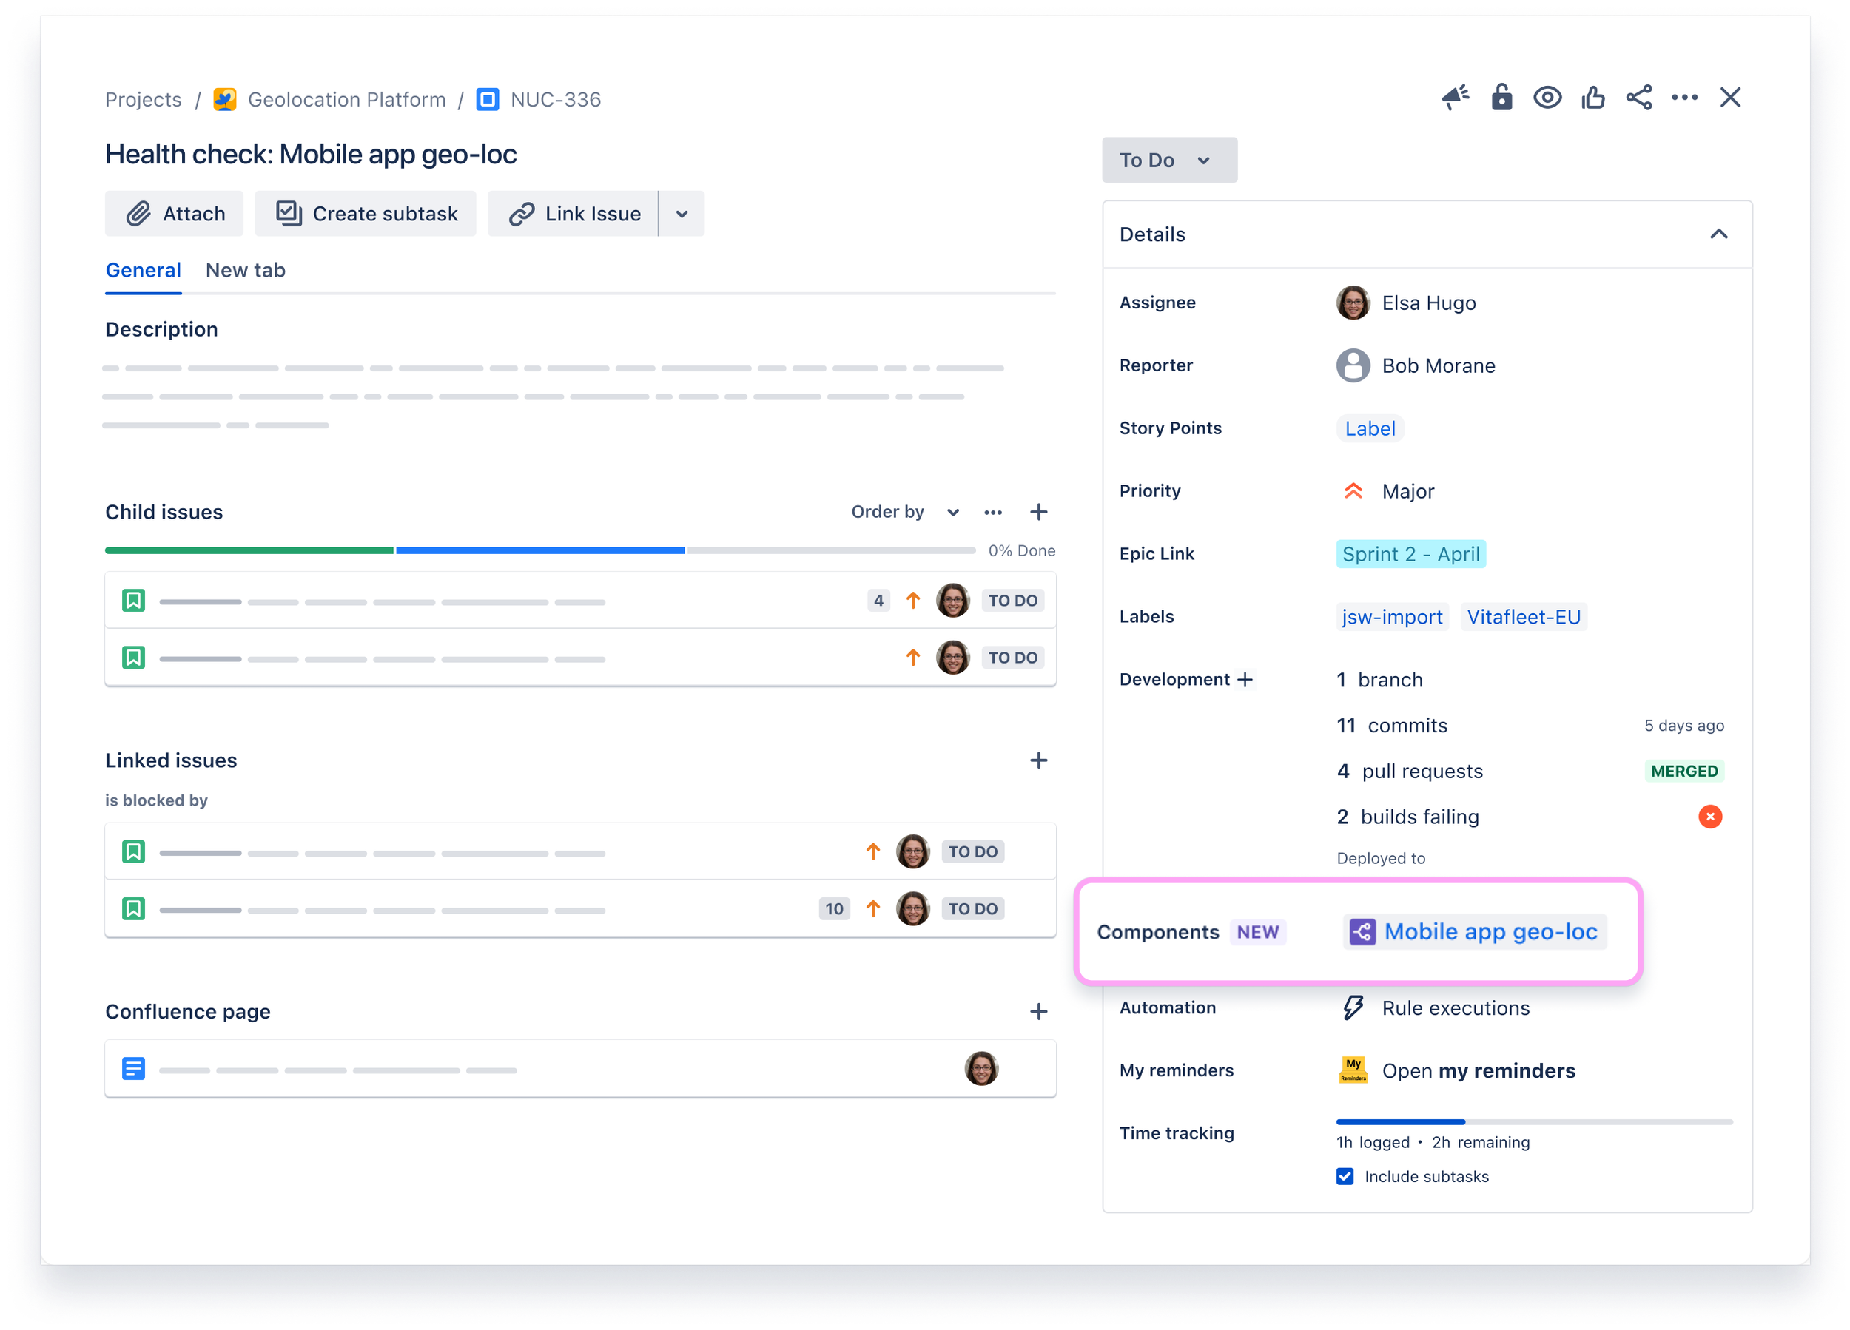Image resolution: width=1850 pixels, height=1330 pixels.
Task: Open the My Reminders yellow icon
Action: (1353, 1070)
